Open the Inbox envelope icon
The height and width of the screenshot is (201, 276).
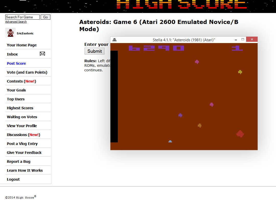point(42,54)
